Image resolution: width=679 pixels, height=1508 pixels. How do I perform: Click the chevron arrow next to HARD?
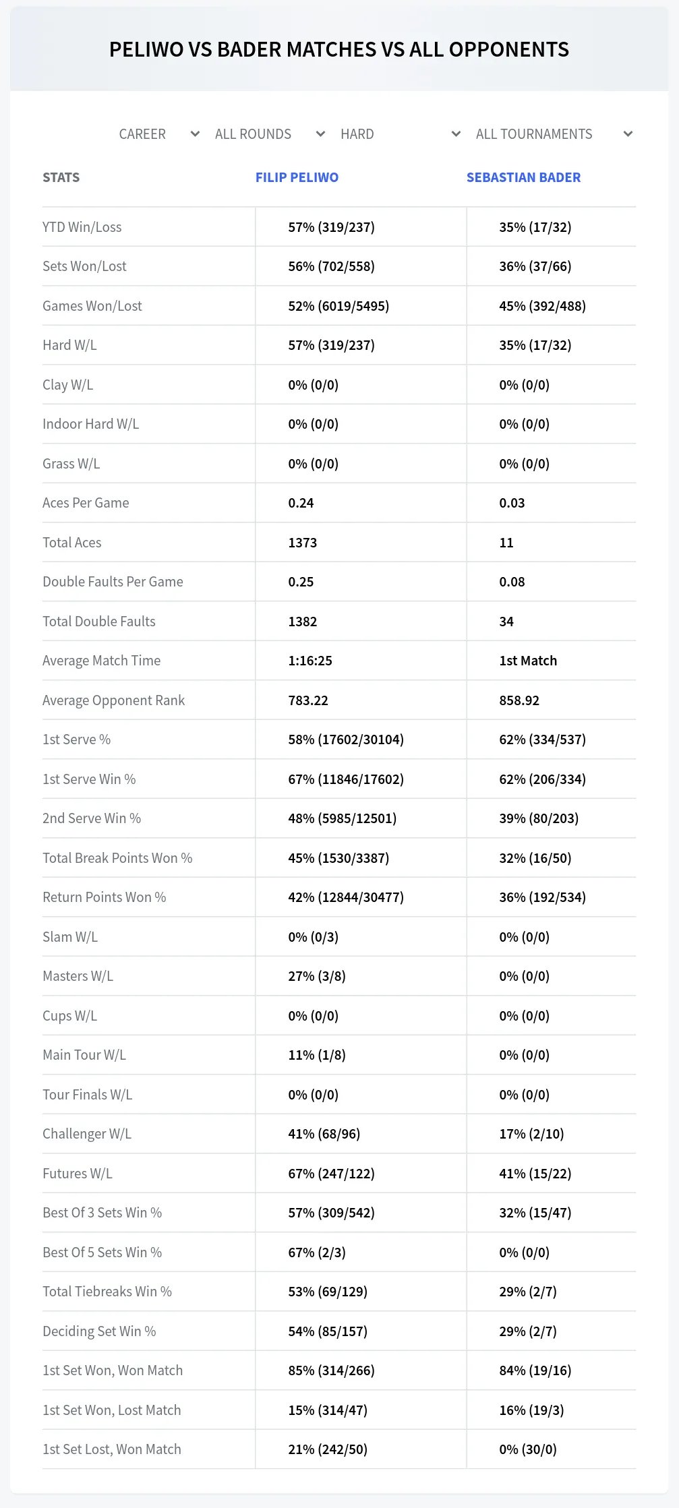click(456, 134)
